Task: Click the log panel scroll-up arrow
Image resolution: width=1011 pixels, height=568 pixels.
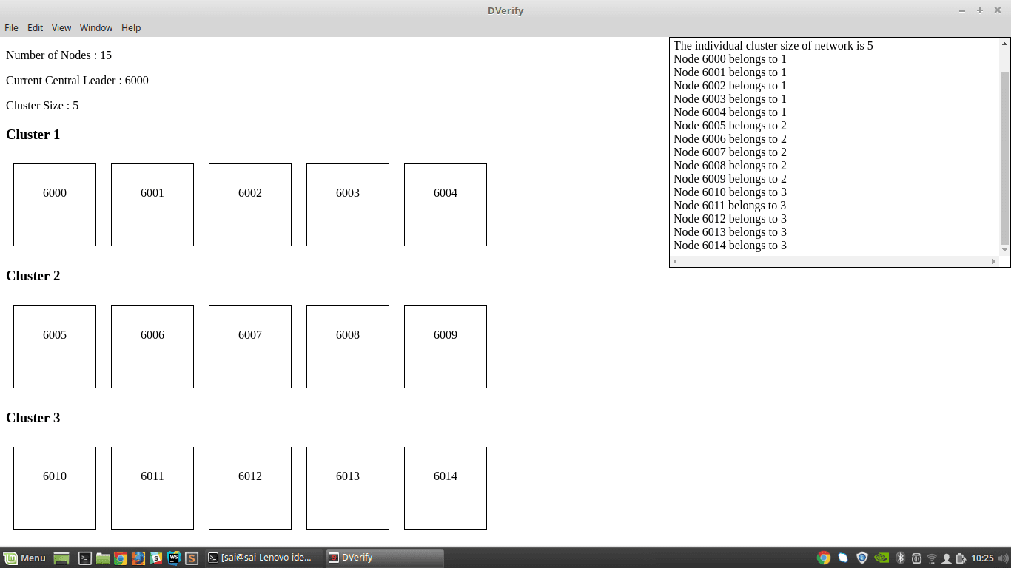Action: click(1004, 44)
